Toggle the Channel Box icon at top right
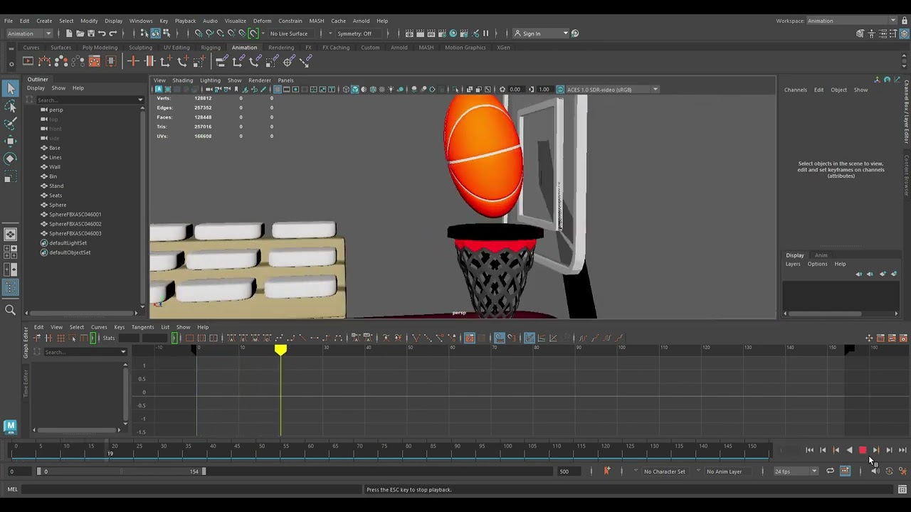 tap(905, 33)
